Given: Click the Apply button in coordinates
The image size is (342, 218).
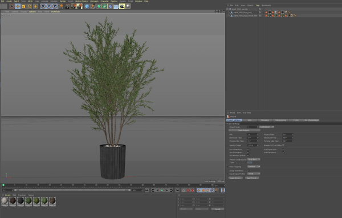Looking at the screenshot, I should click(218, 209).
